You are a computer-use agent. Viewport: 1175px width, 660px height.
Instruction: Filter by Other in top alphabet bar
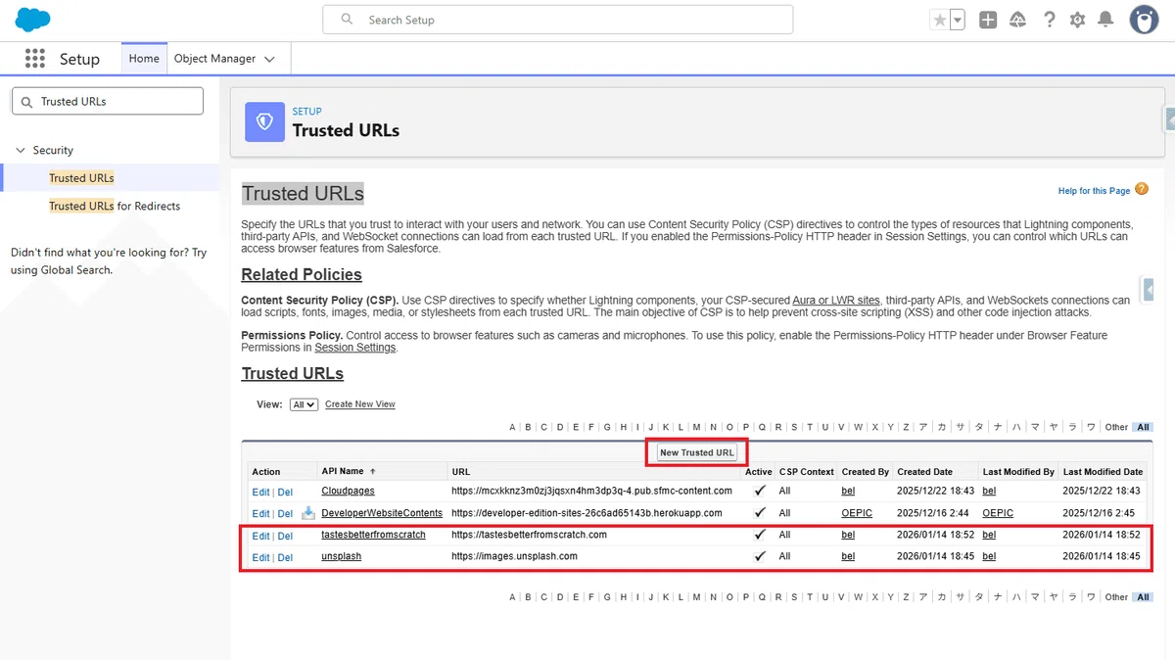[1116, 427]
